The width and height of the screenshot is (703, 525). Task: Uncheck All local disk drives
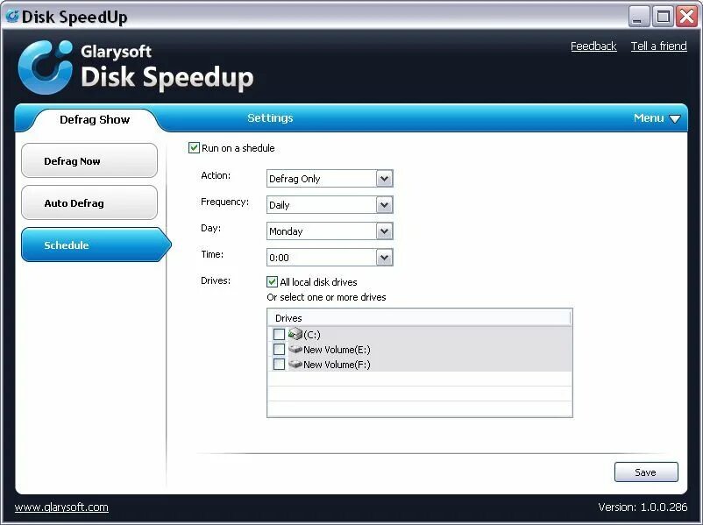click(272, 281)
